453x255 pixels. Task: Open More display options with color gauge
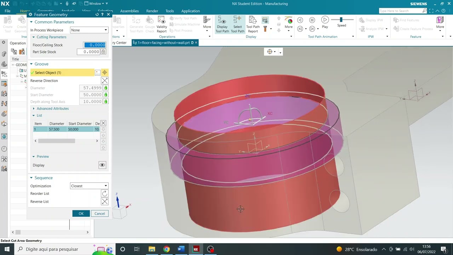[x=288, y=24]
